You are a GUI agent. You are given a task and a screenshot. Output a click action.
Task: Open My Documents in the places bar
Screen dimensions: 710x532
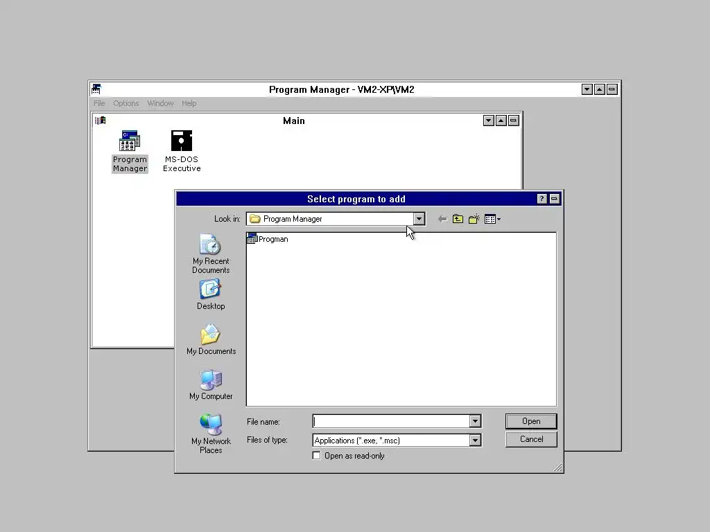[211, 339]
